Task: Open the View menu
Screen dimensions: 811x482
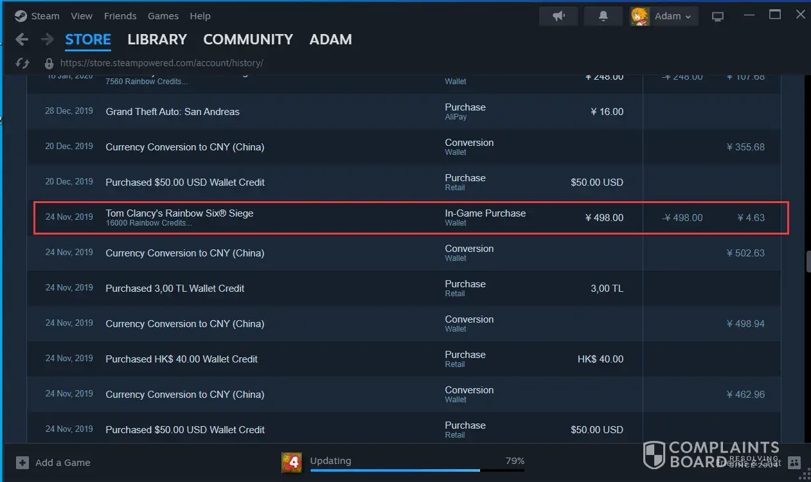Action: pos(82,16)
